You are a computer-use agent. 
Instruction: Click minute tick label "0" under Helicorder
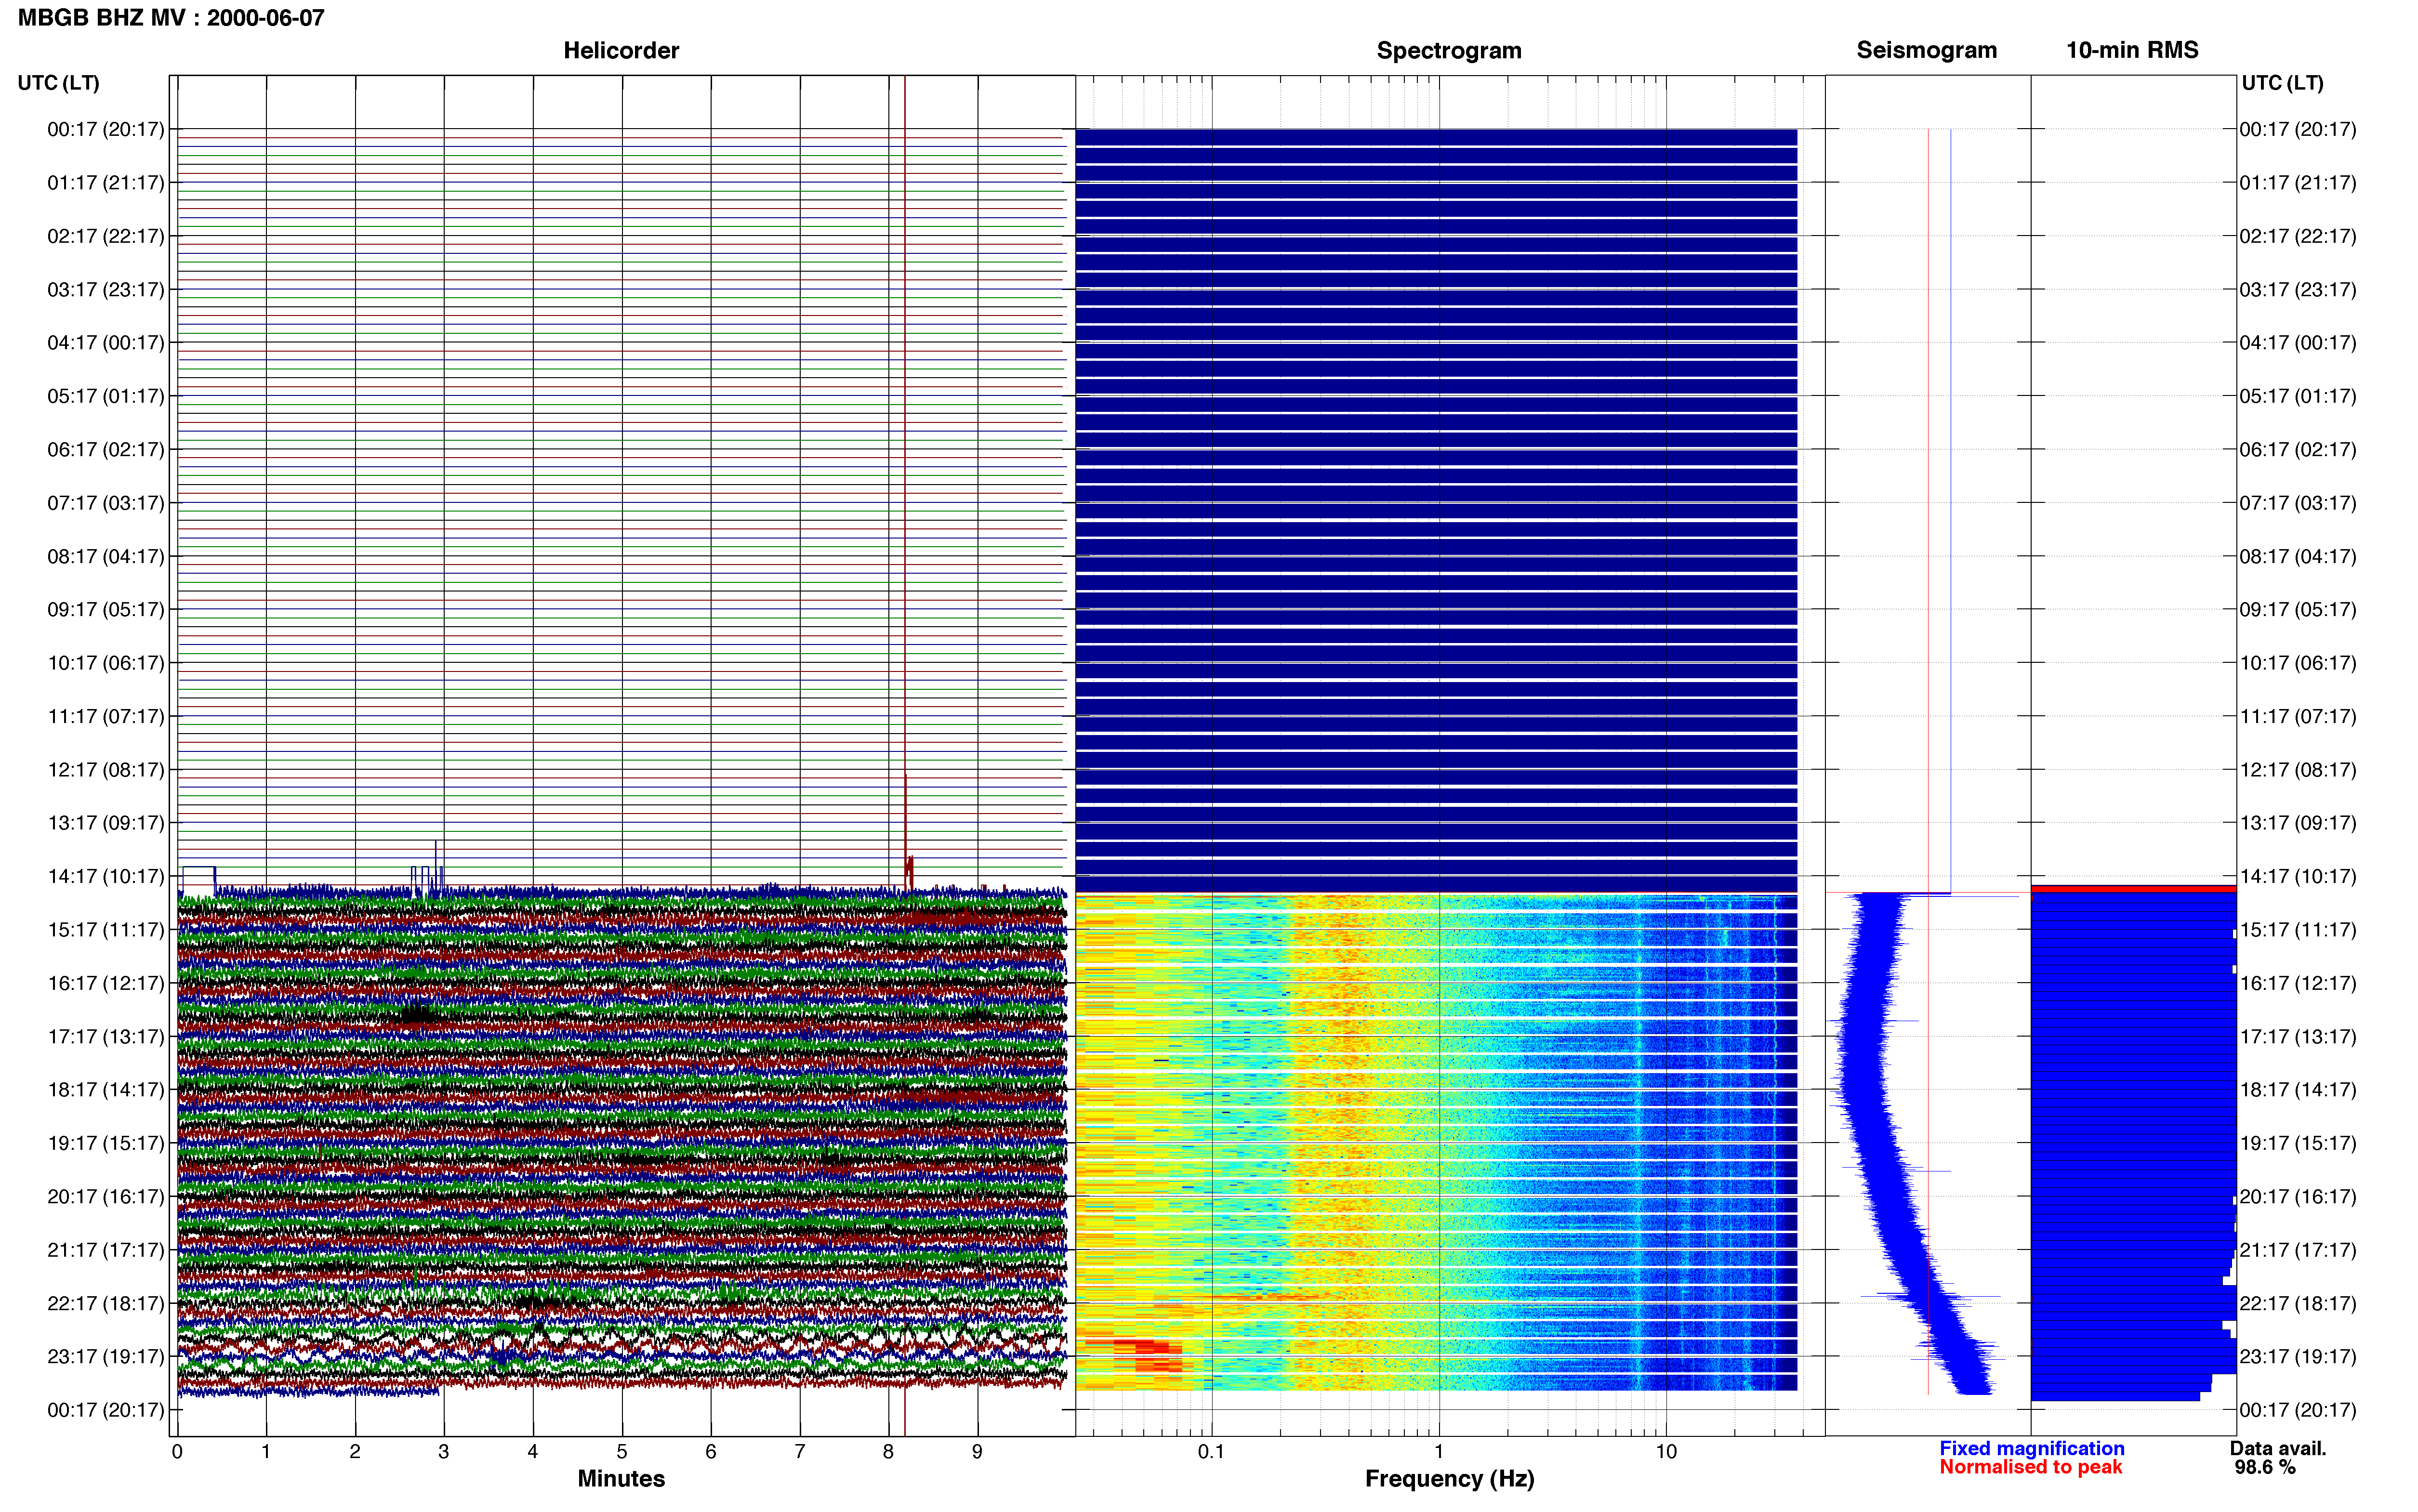coord(177,1452)
